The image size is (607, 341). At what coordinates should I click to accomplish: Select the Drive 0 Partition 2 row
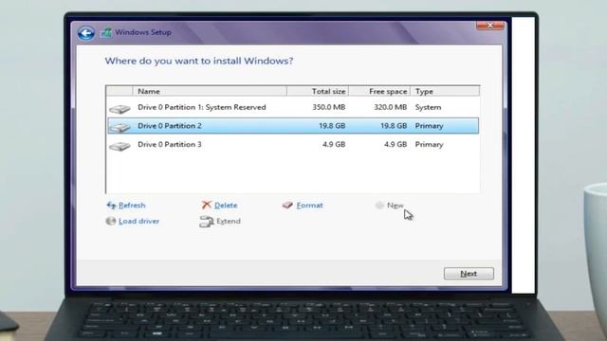pyautogui.click(x=293, y=126)
